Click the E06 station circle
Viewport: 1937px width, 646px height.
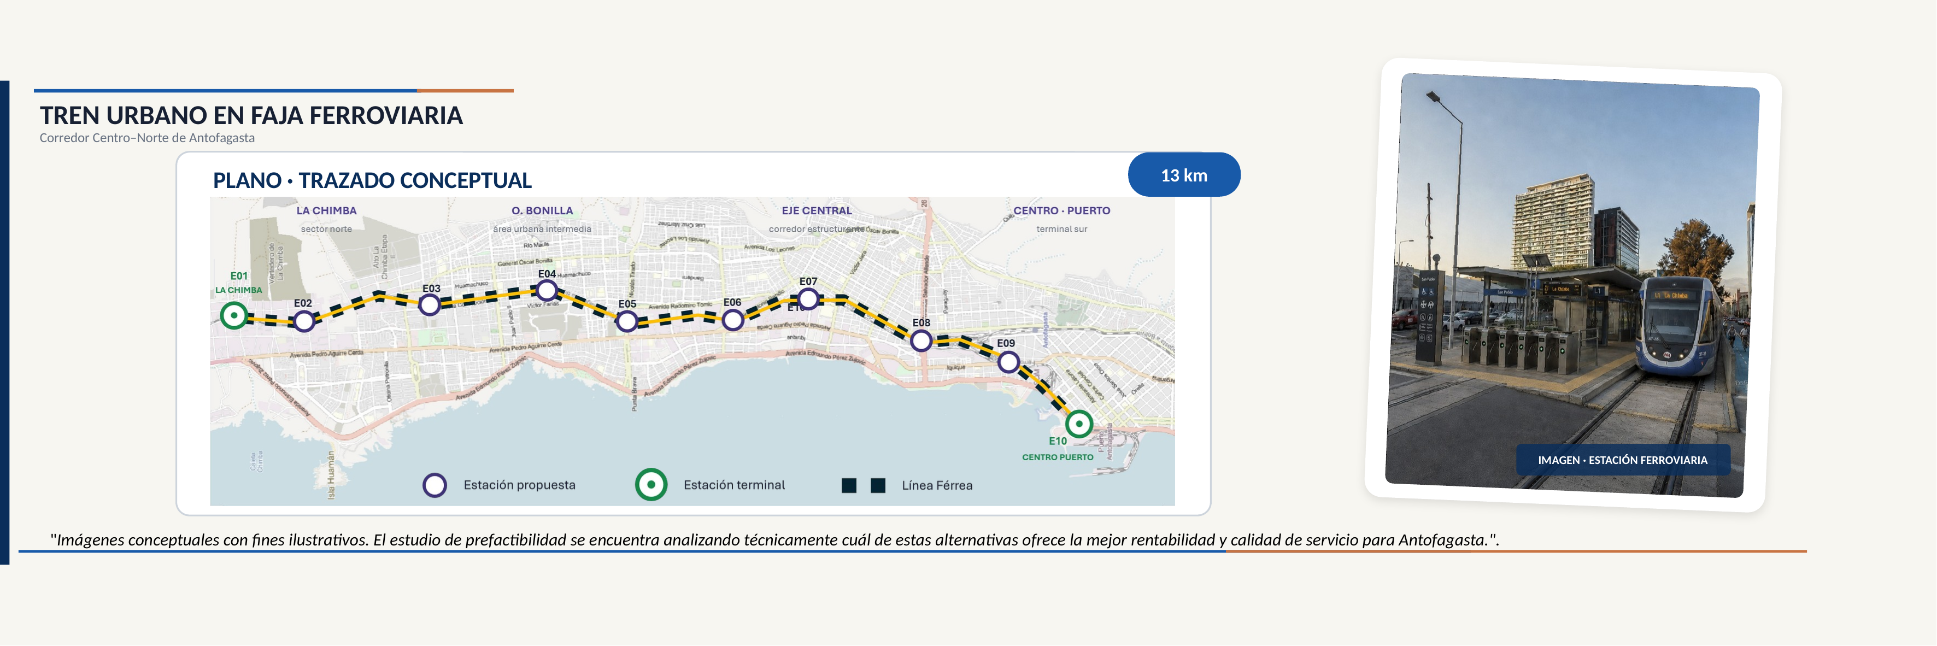click(x=733, y=320)
